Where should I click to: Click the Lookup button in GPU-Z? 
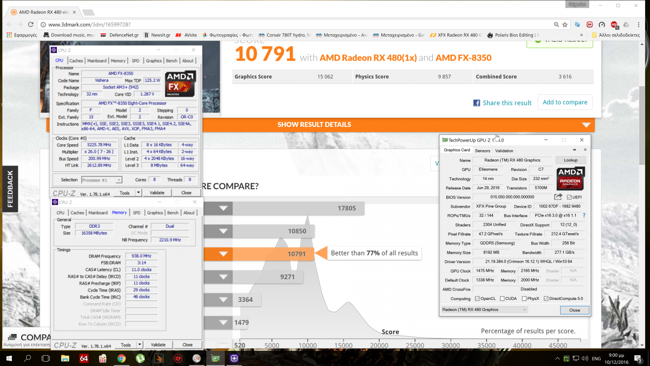[570, 160]
